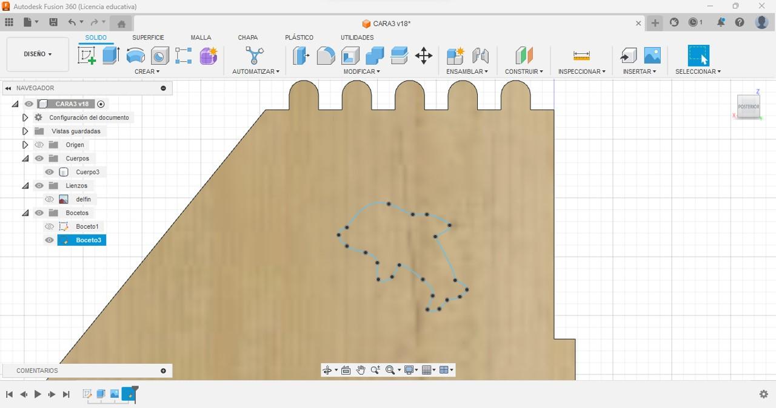Show the Origen folder
The width and height of the screenshot is (776, 408).
[39, 145]
